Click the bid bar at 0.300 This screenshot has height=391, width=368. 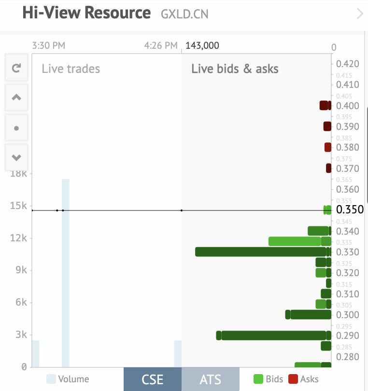pyautogui.click(x=310, y=315)
